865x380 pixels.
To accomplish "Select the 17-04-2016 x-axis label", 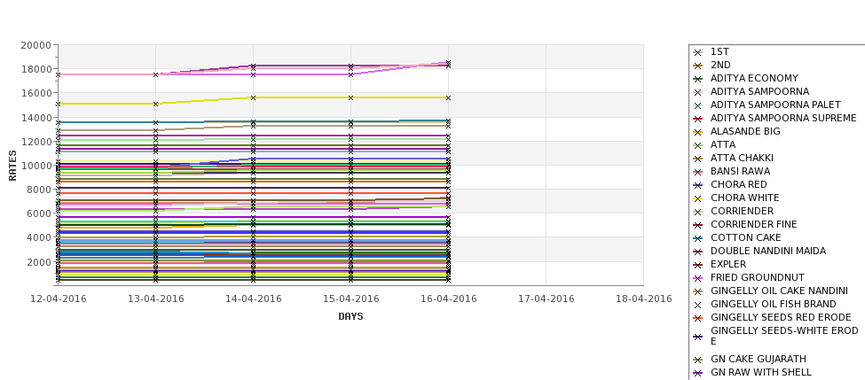I will [547, 299].
